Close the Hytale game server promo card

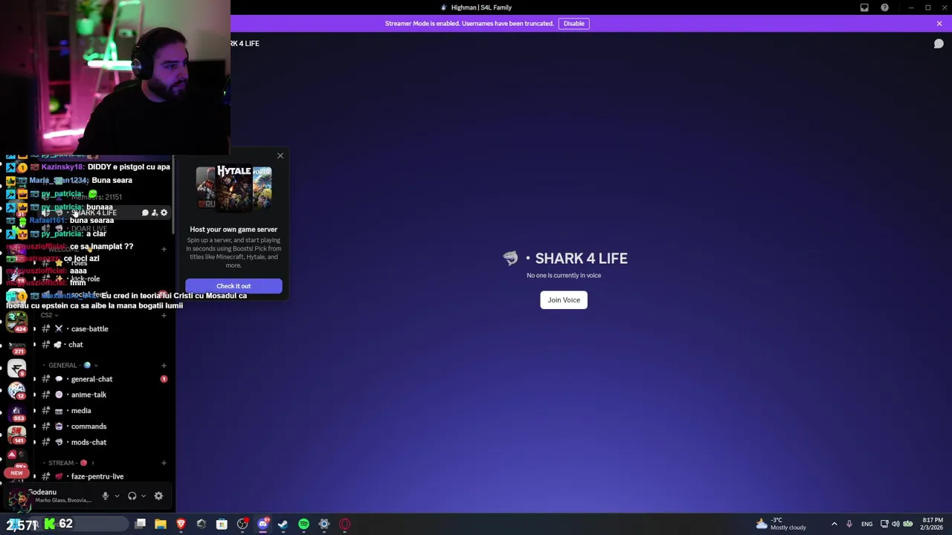[x=280, y=156]
